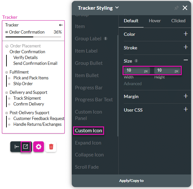Click the info icon beside Group Label
193x189 pixels.
click(105, 39)
